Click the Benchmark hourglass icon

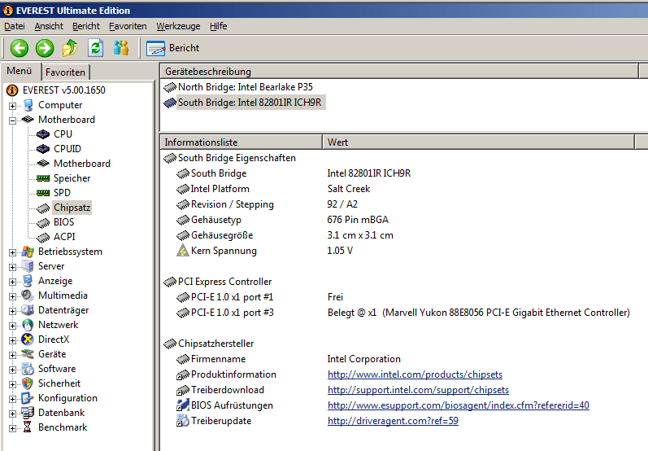pos(28,427)
